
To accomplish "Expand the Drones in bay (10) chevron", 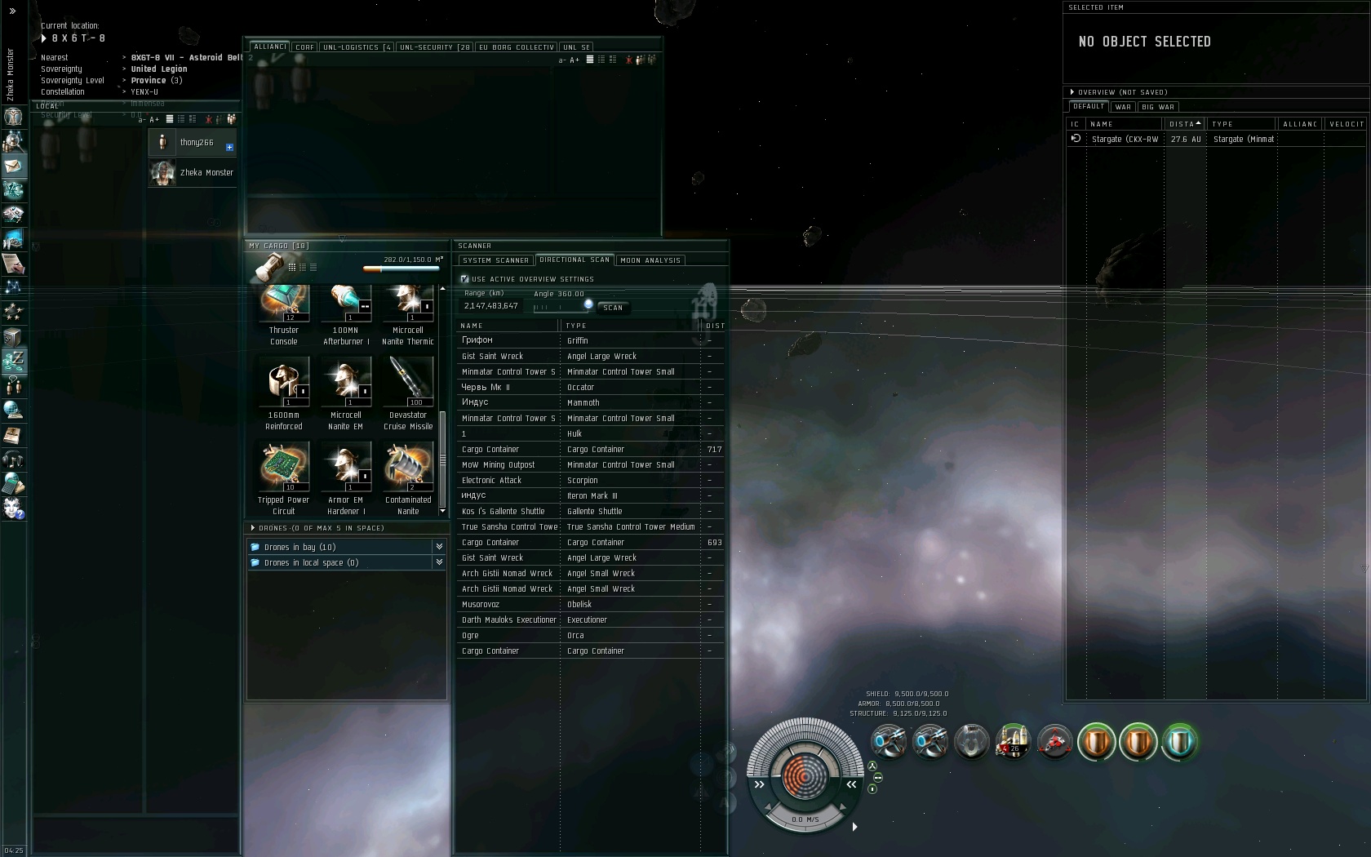I will tap(439, 547).
